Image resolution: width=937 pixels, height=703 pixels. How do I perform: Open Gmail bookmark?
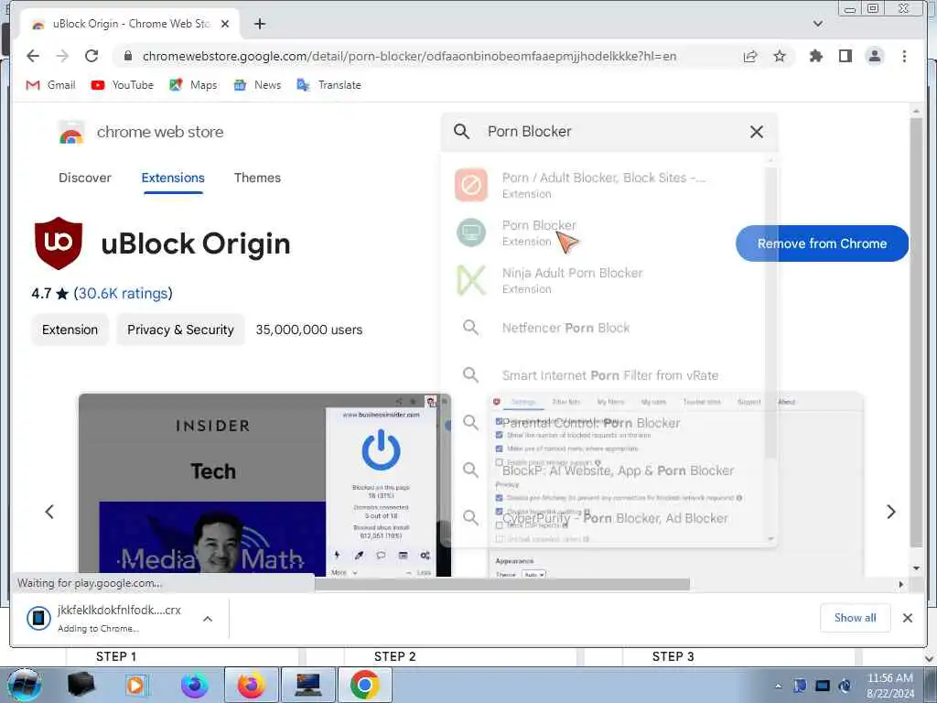point(51,85)
